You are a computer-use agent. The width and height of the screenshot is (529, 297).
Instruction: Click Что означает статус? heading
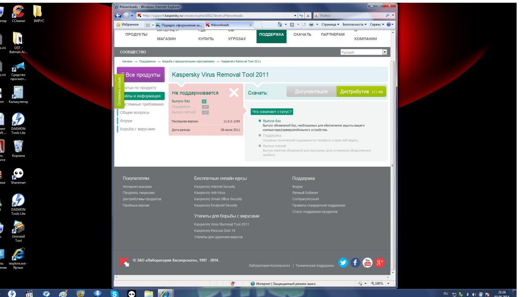pyautogui.click(x=272, y=112)
